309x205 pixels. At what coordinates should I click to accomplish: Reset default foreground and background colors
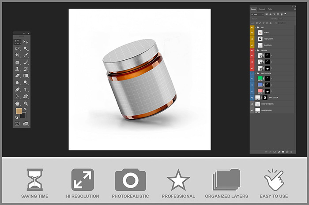[17, 117]
